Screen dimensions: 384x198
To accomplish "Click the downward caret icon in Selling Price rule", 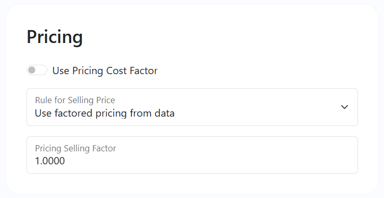I will [345, 107].
